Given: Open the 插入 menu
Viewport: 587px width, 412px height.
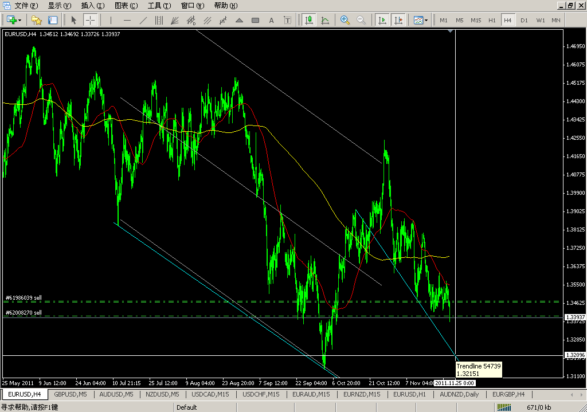Looking at the screenshot, I should pos(92,6).
